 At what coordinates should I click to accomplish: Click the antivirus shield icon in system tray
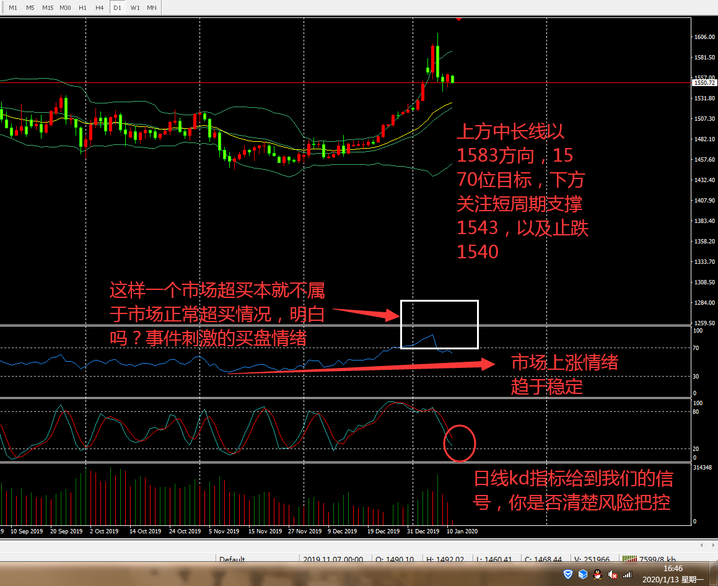click(568, 574)
